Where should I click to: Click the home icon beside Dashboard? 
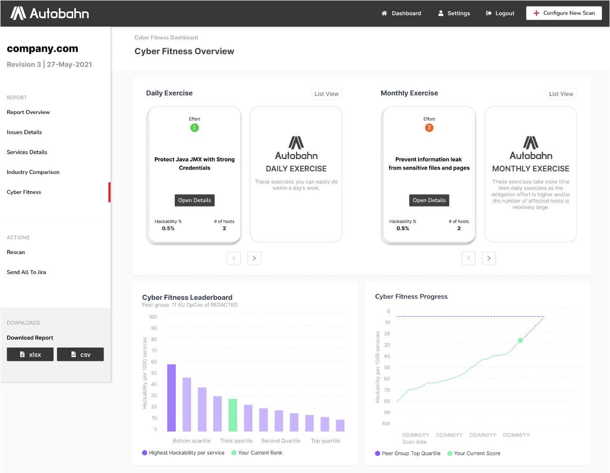tap(384, 13)
